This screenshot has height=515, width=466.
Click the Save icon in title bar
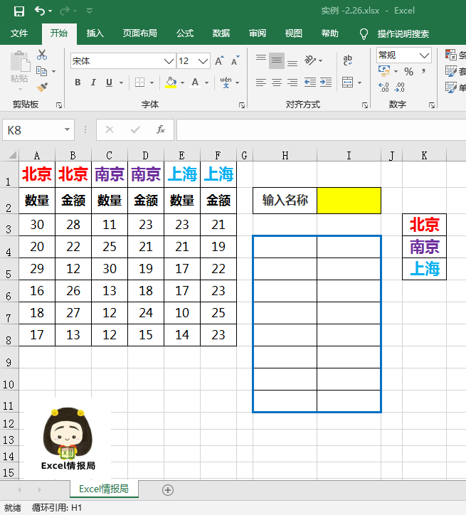click(x=19, y=11)
